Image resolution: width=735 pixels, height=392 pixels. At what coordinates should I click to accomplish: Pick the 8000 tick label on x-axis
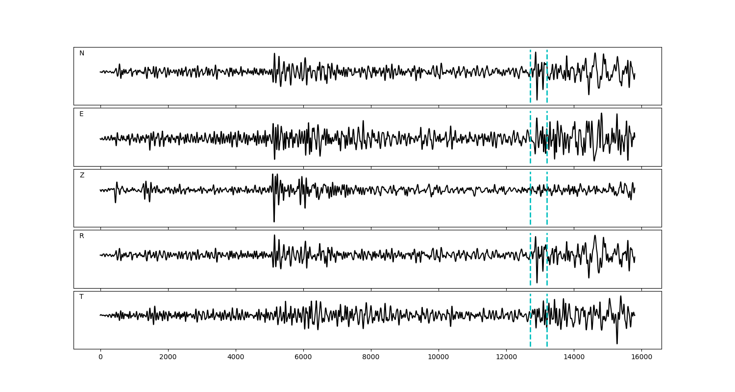pyautogui.click(x=371, y=357)
